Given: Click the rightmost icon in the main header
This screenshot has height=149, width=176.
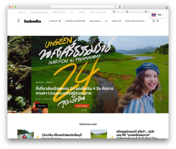Looking at the screenshot, I should 158,21.
